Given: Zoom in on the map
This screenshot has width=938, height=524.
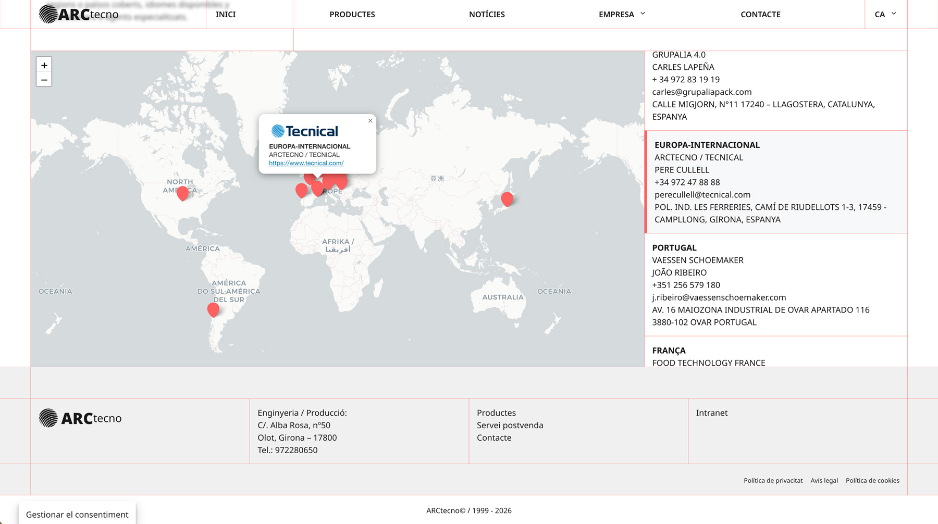Looking at the screenshot, I should [44, 65].
